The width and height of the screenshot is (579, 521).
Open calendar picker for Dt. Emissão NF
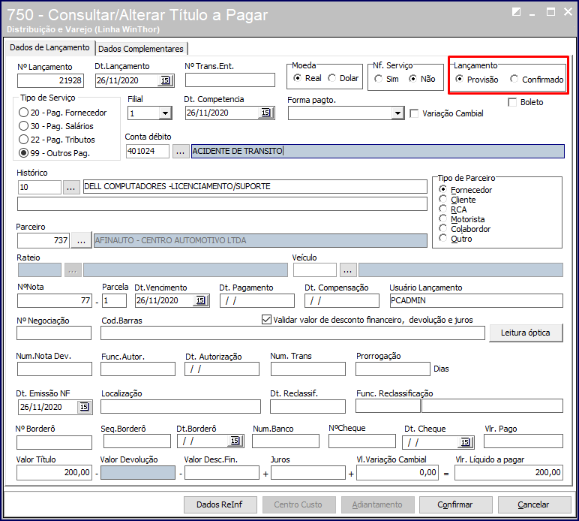84,407
